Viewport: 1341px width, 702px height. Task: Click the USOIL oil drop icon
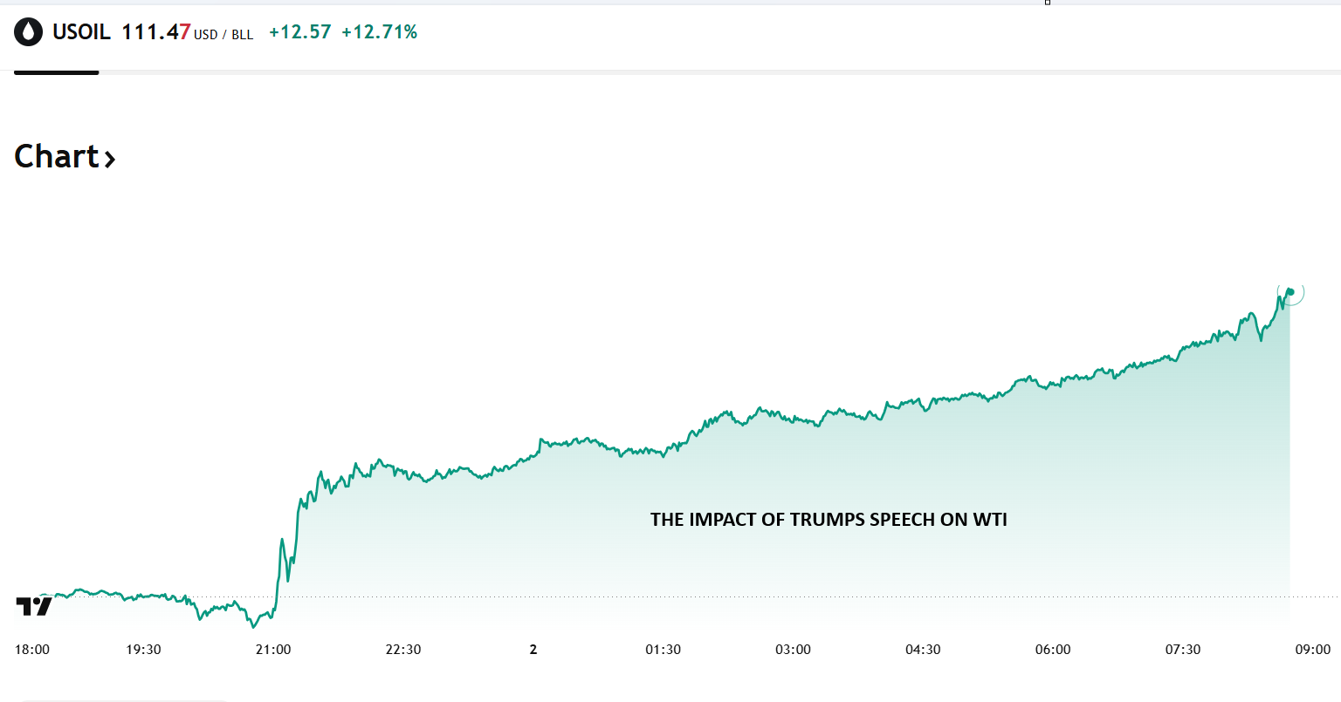click(28, 32)
